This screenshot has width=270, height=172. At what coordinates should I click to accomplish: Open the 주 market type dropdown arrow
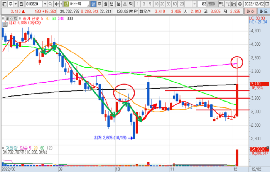coord(16,4)
